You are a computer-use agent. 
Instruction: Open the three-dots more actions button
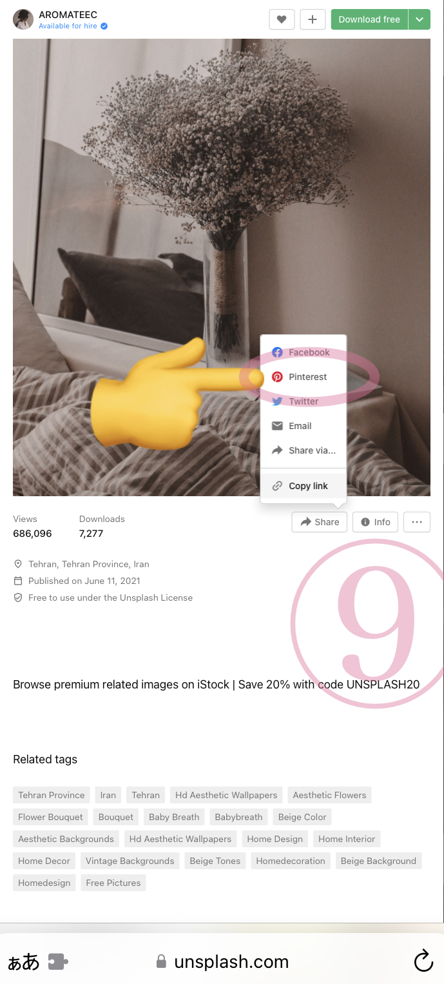pos(417,522)
